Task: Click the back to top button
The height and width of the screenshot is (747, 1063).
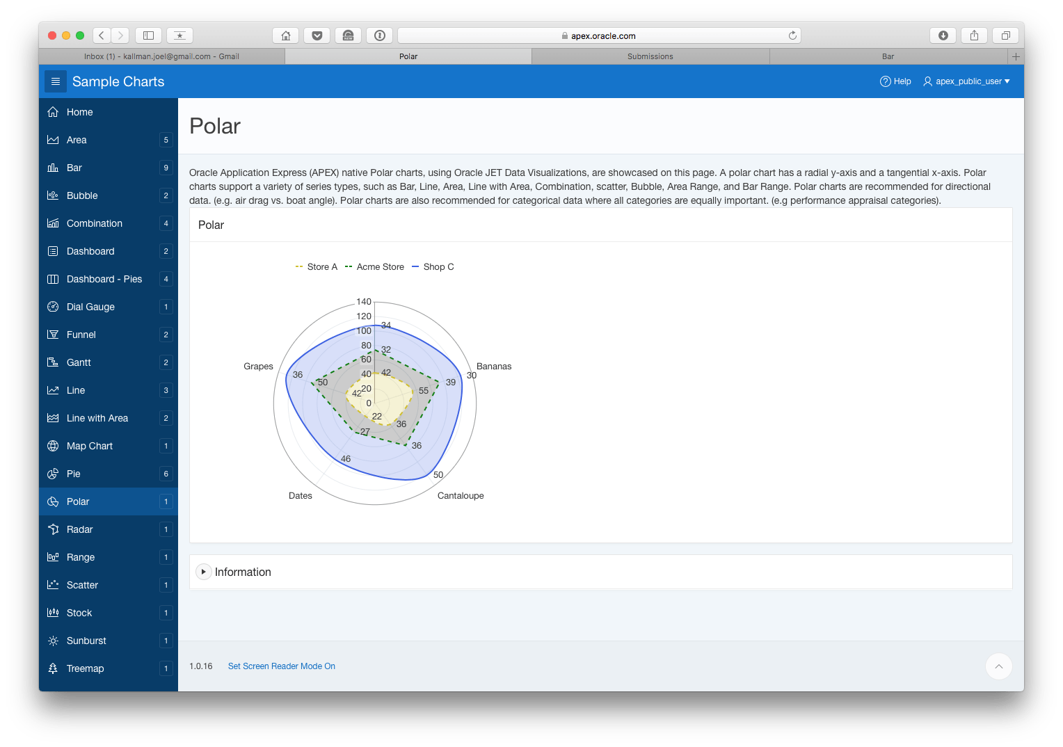Action: 998,666
